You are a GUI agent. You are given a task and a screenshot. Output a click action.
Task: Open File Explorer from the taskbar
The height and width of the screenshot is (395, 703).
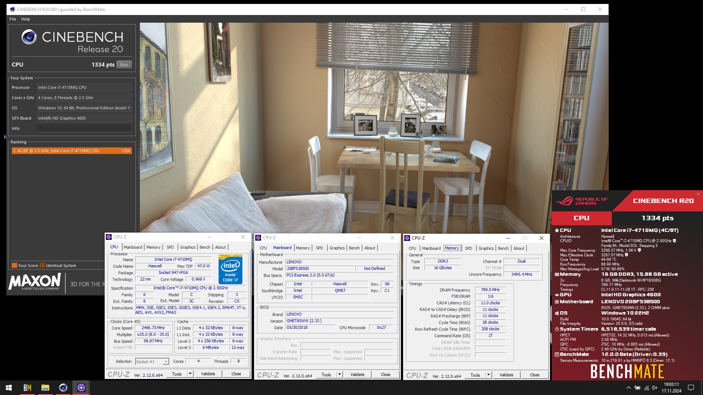[45, 388]
